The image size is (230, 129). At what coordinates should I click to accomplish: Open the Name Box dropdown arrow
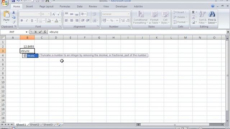click(27, 32)
